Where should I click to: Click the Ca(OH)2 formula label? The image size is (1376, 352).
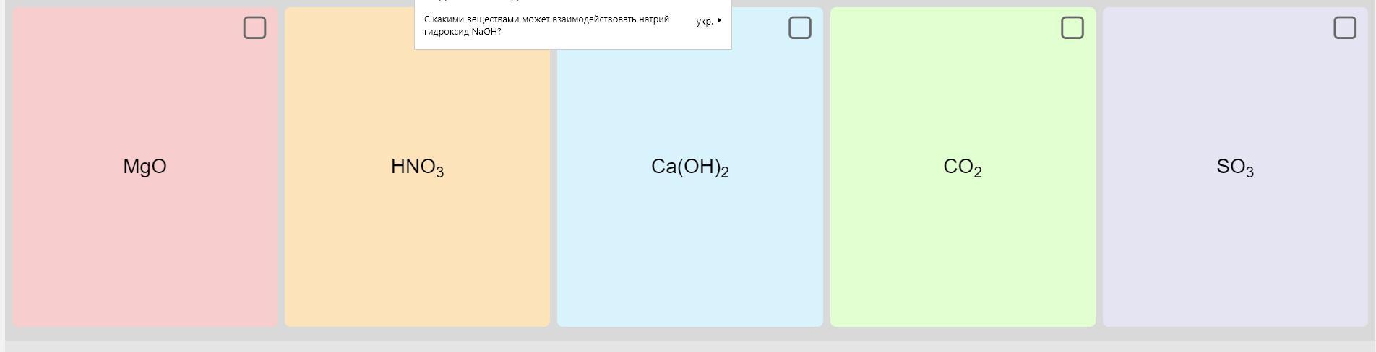(x=689, y=167)
